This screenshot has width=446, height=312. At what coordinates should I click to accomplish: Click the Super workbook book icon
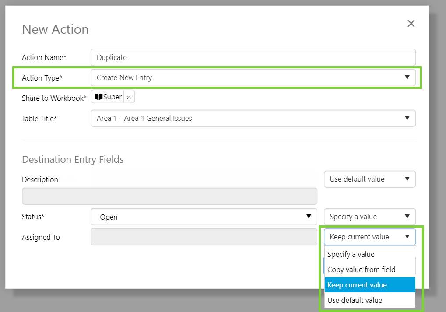click(x=98, y=97)
